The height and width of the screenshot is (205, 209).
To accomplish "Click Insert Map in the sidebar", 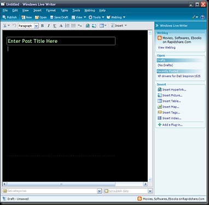I will (171, 107).
